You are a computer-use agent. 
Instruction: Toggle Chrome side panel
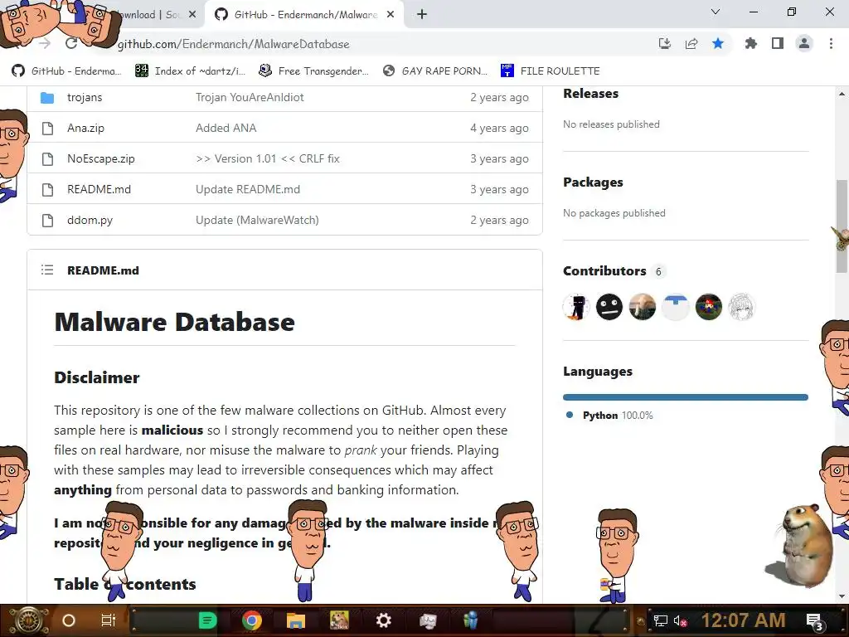tap(778, 43)
